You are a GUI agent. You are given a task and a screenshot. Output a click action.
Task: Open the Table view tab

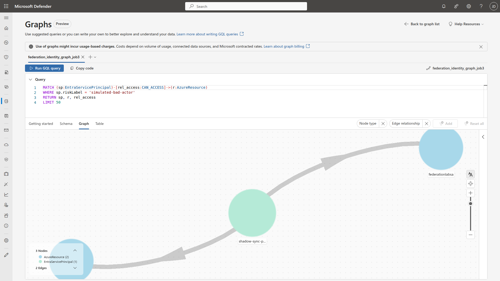(x=99, y=124)
